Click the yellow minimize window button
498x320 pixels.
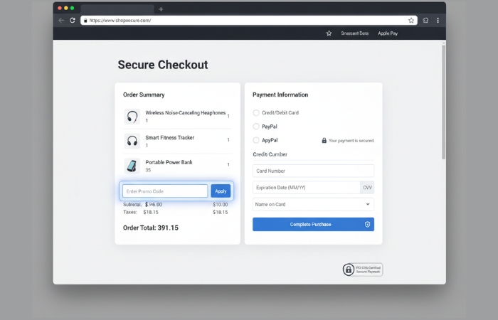pos(66,8)
